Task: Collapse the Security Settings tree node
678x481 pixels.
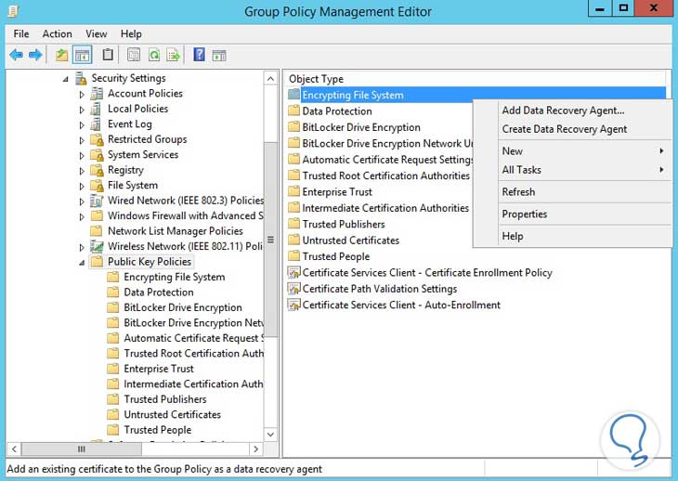Action: coord(66,79)
